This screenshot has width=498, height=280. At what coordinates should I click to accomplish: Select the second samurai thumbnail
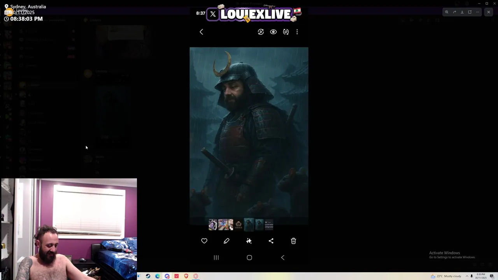[x=260, y=225]
